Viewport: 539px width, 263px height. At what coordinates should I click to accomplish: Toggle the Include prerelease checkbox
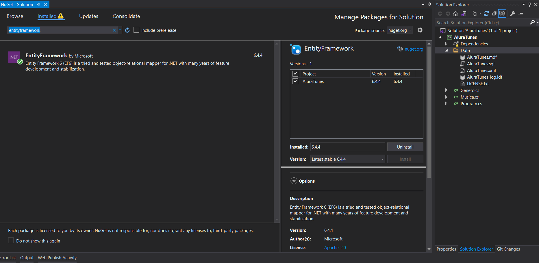pyautogui.click(x=136, y=30)
